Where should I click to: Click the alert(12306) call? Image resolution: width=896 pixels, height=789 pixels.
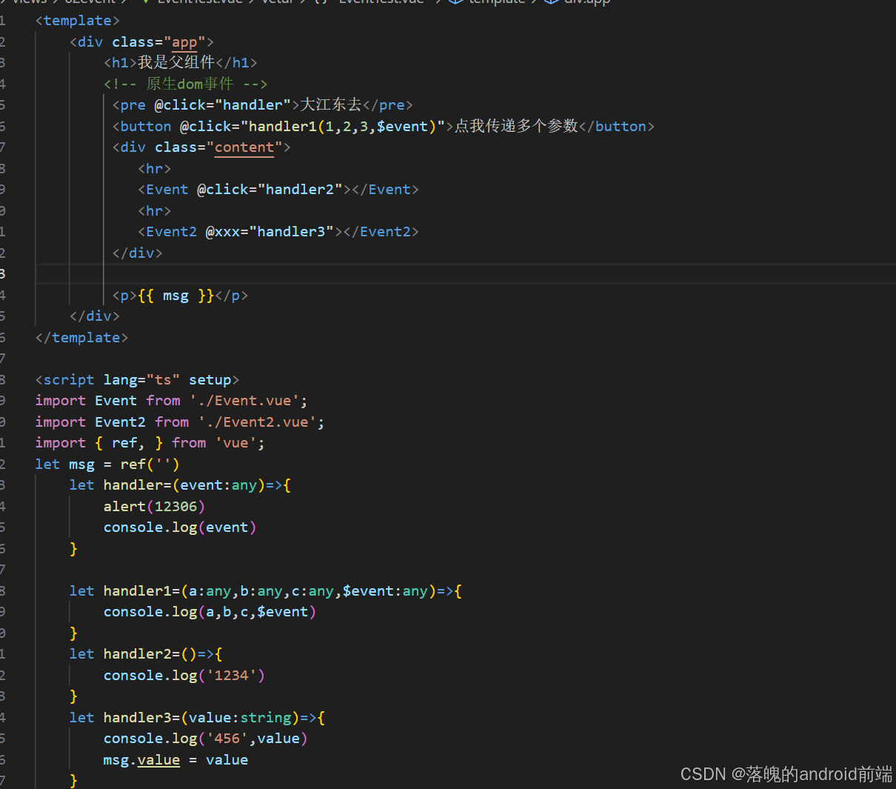coord(154,507)
